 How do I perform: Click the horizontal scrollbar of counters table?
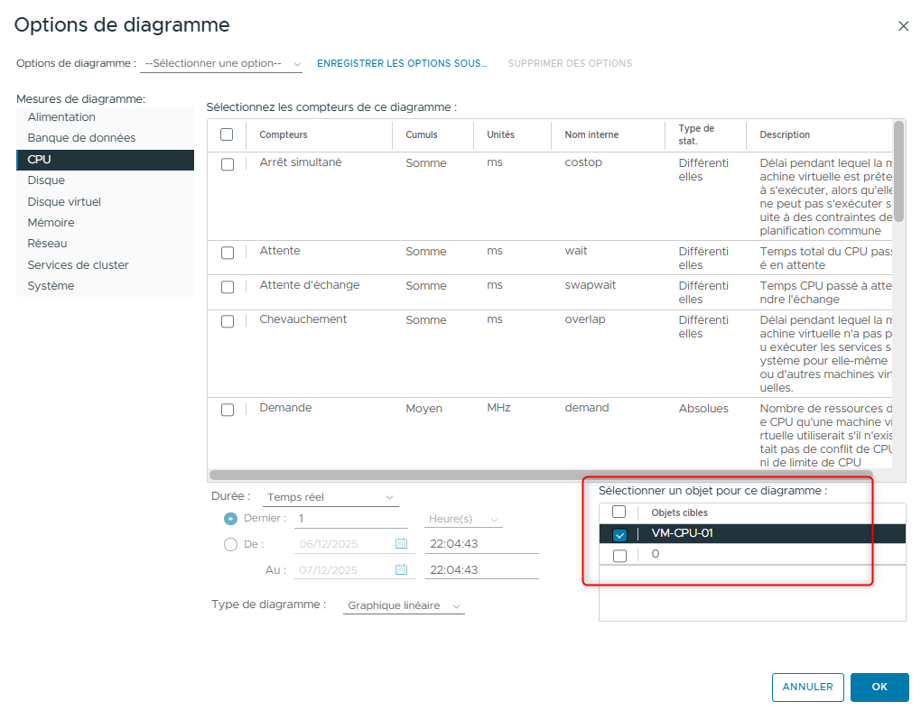click(541, 475)
